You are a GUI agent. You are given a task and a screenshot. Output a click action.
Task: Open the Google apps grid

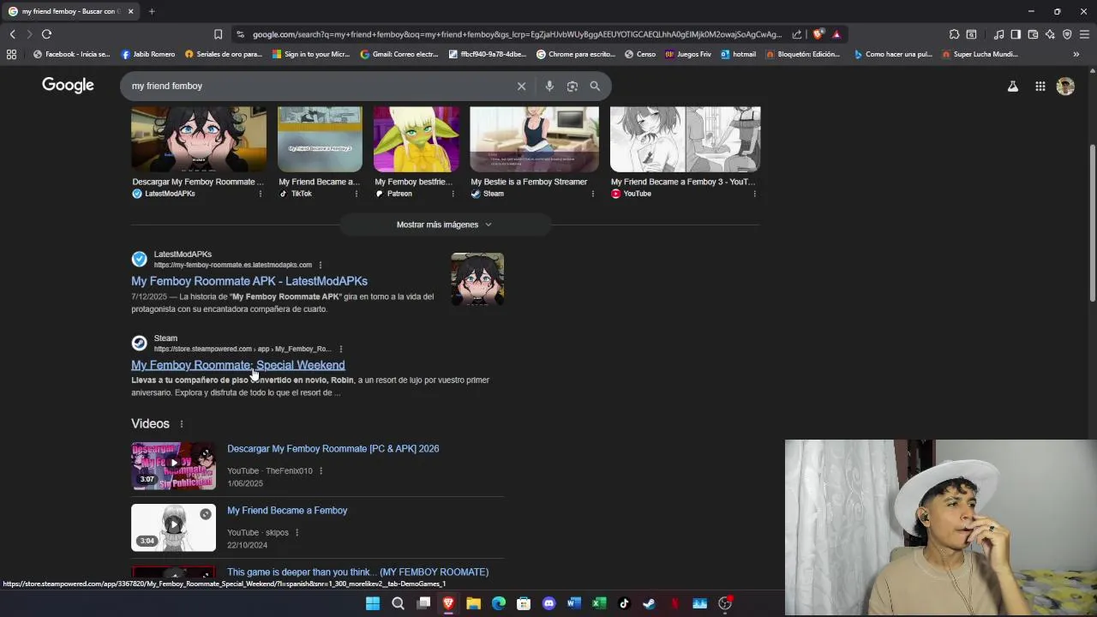tap(1040, 86)
